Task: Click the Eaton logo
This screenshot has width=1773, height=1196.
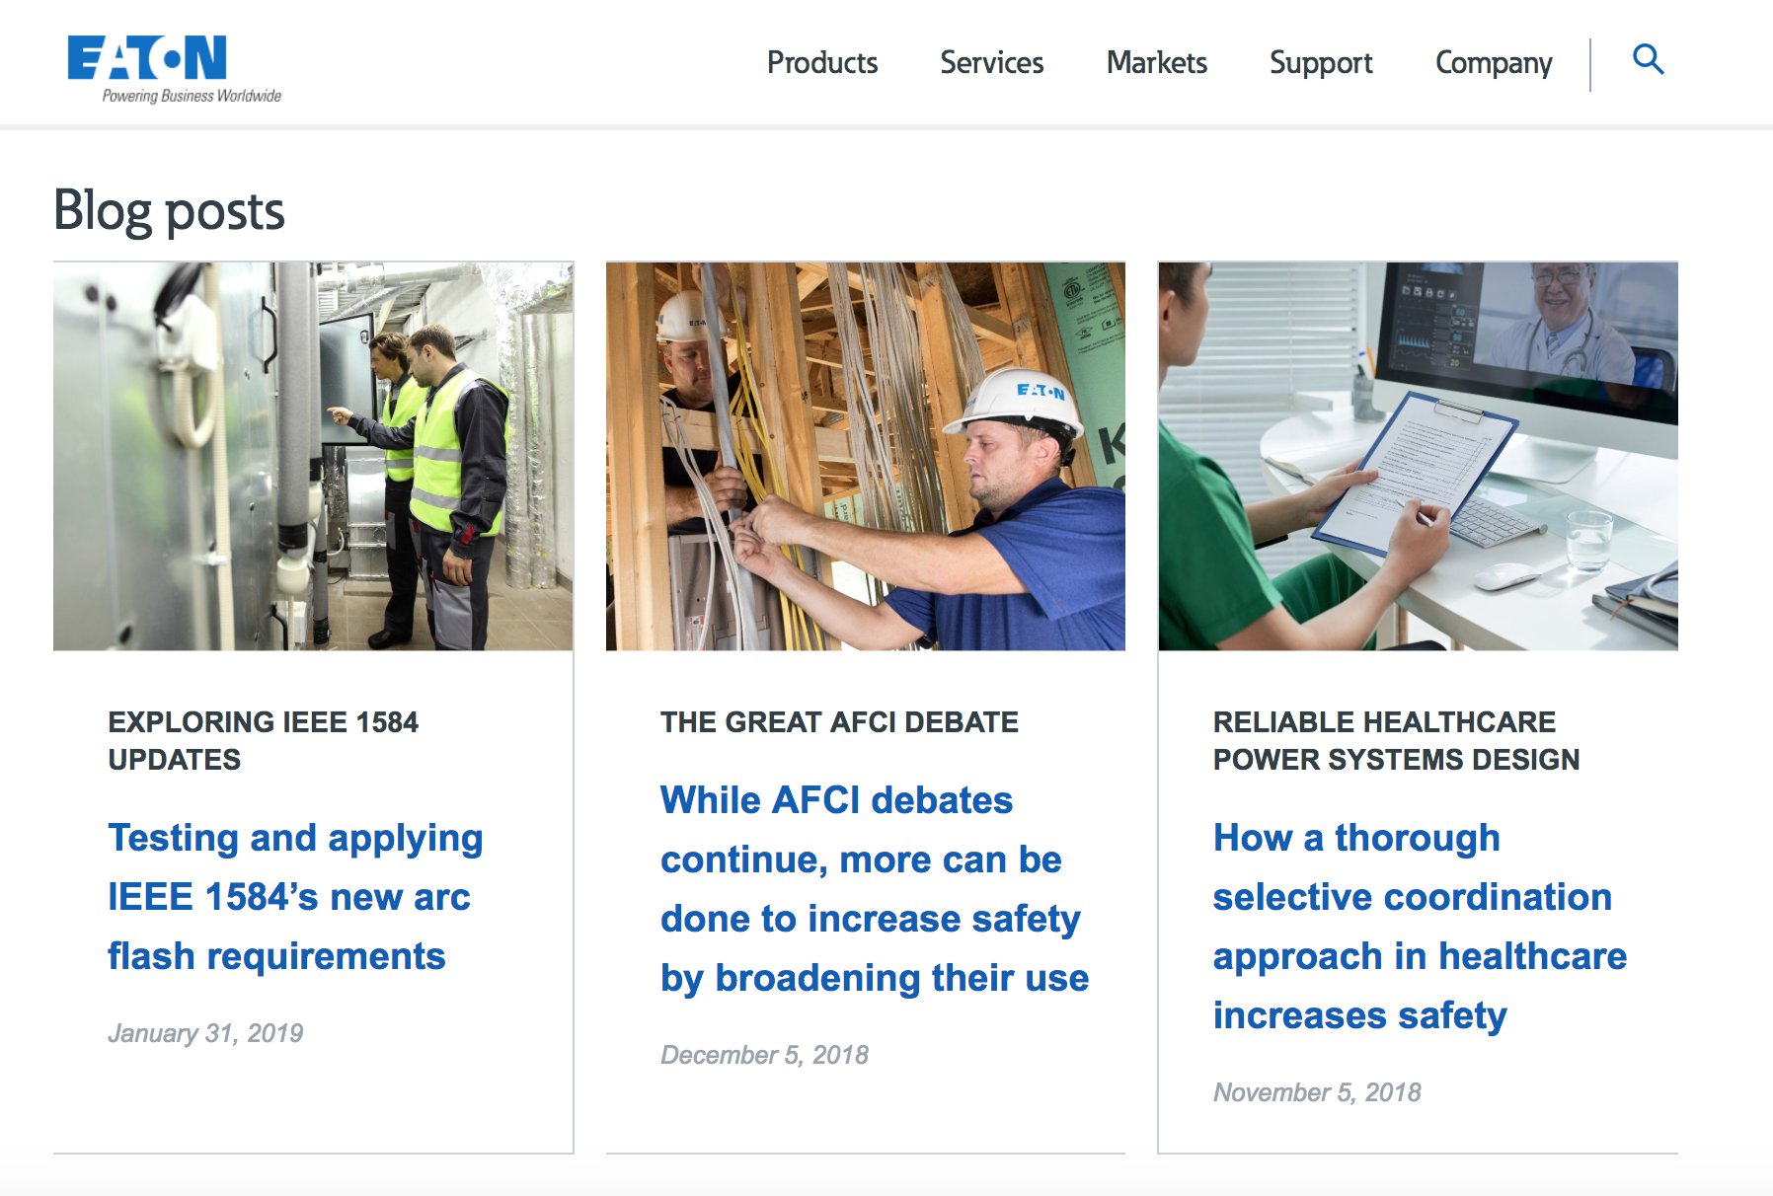Action: 148,61
